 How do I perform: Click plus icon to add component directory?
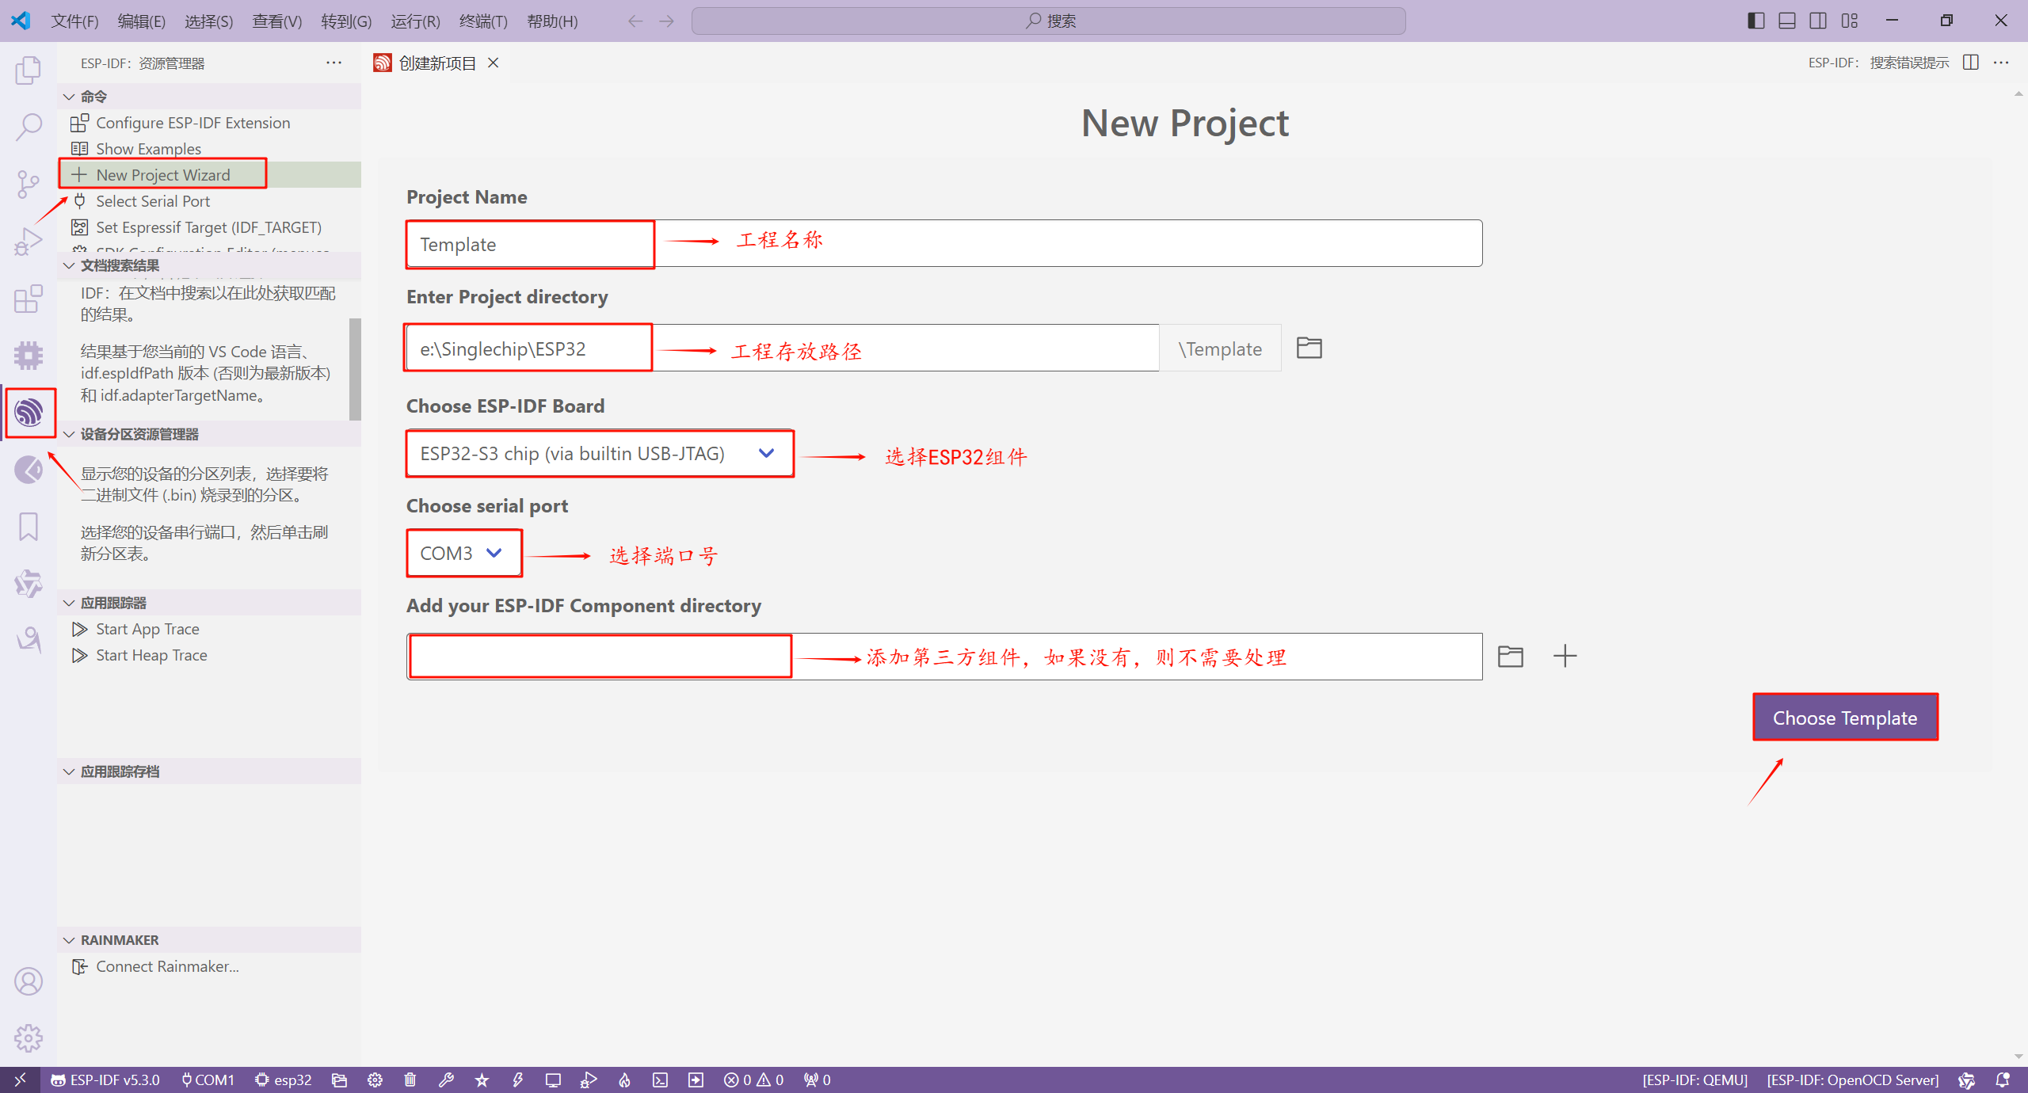1565,656
